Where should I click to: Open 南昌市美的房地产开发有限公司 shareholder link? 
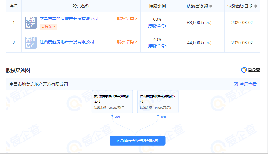pos(69,19)
